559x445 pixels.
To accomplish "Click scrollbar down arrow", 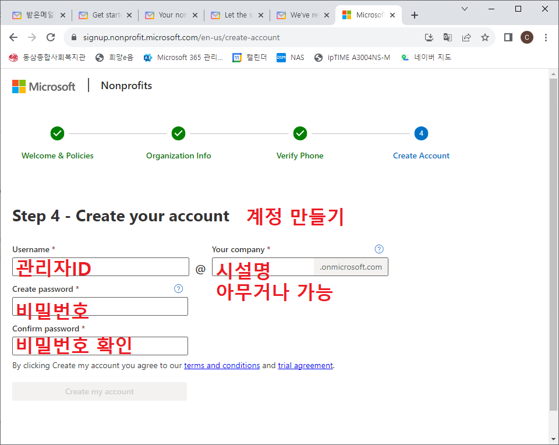I will point(553,439).
